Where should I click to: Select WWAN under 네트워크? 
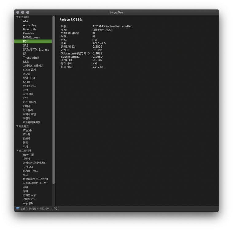click(x=28, y=130)
